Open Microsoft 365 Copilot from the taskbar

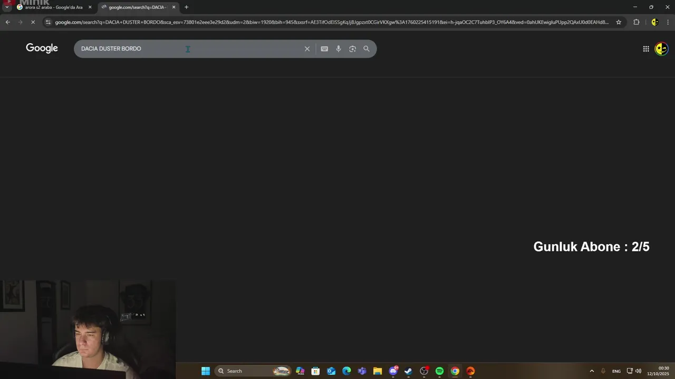click(300, 371)
